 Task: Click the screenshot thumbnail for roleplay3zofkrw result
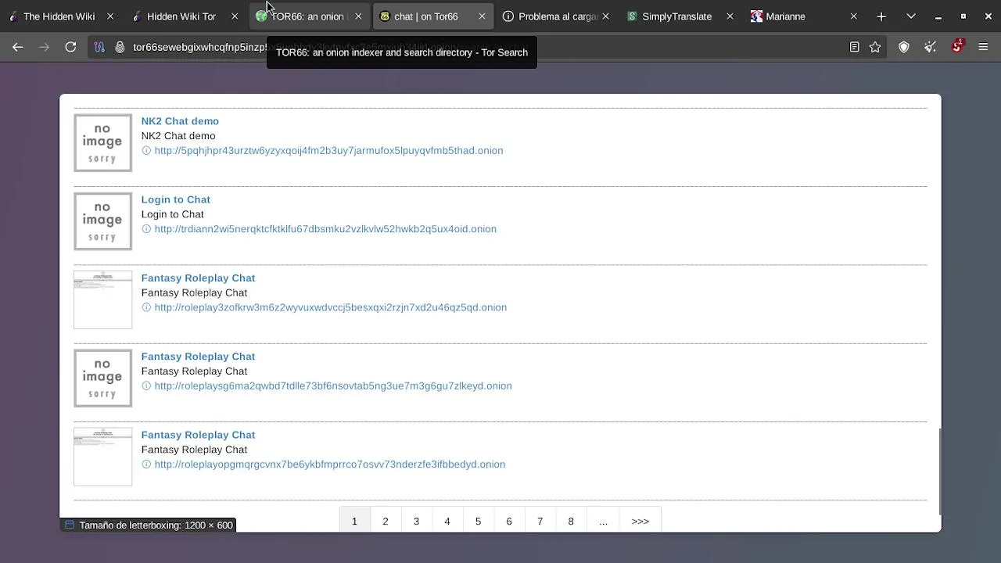pos(102,299)
